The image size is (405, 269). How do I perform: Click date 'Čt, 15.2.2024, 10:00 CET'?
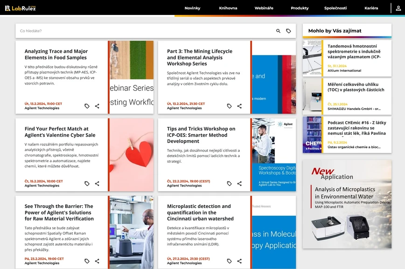coord(44,181)
